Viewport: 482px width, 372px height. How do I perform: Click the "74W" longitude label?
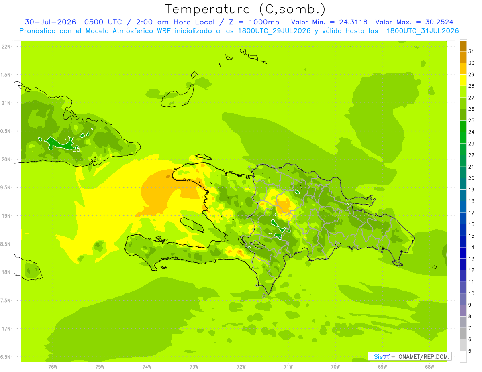[147, 366]
